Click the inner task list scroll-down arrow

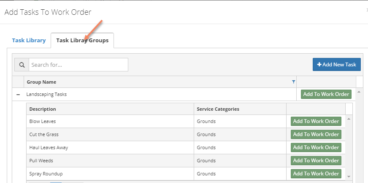point(349,176)
